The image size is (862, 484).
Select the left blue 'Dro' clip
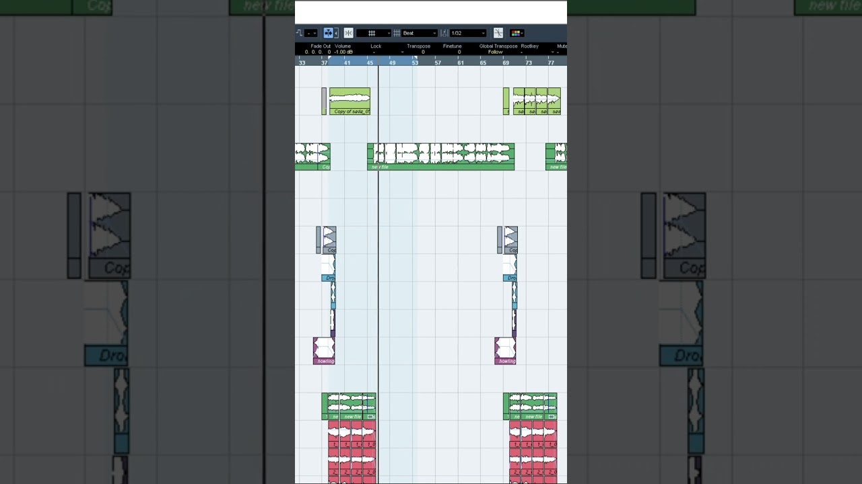[x=329, y=268]
